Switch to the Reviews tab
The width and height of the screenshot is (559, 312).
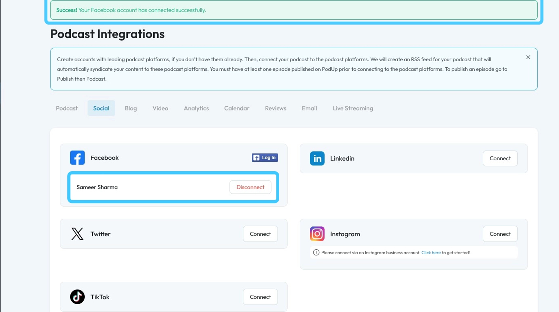coord(276,108)
